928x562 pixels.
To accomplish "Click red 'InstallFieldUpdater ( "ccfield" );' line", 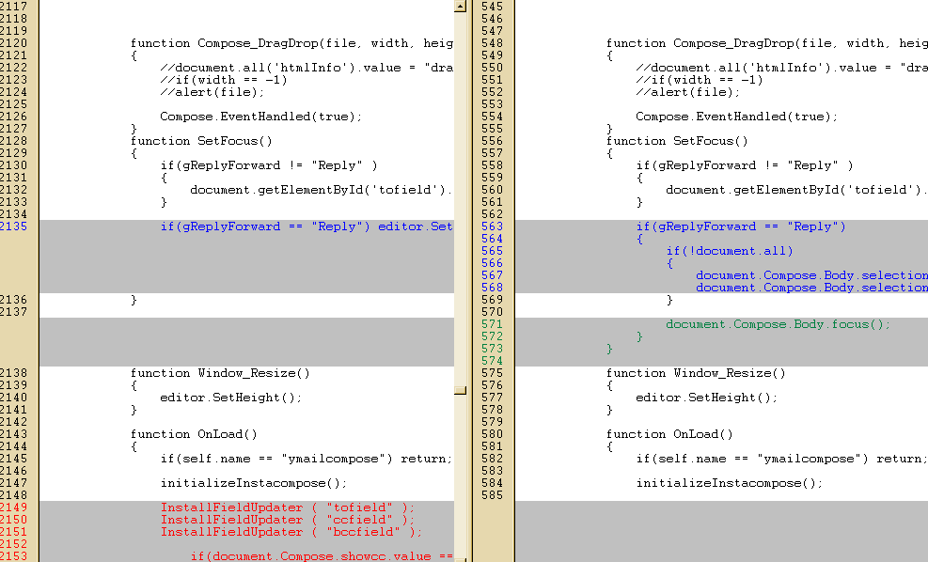I will [x=288, y=520].
